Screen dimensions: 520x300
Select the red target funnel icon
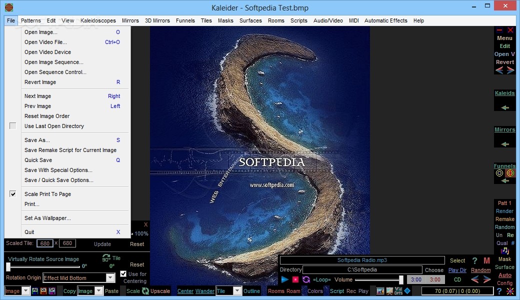click(x=510, y=173)
